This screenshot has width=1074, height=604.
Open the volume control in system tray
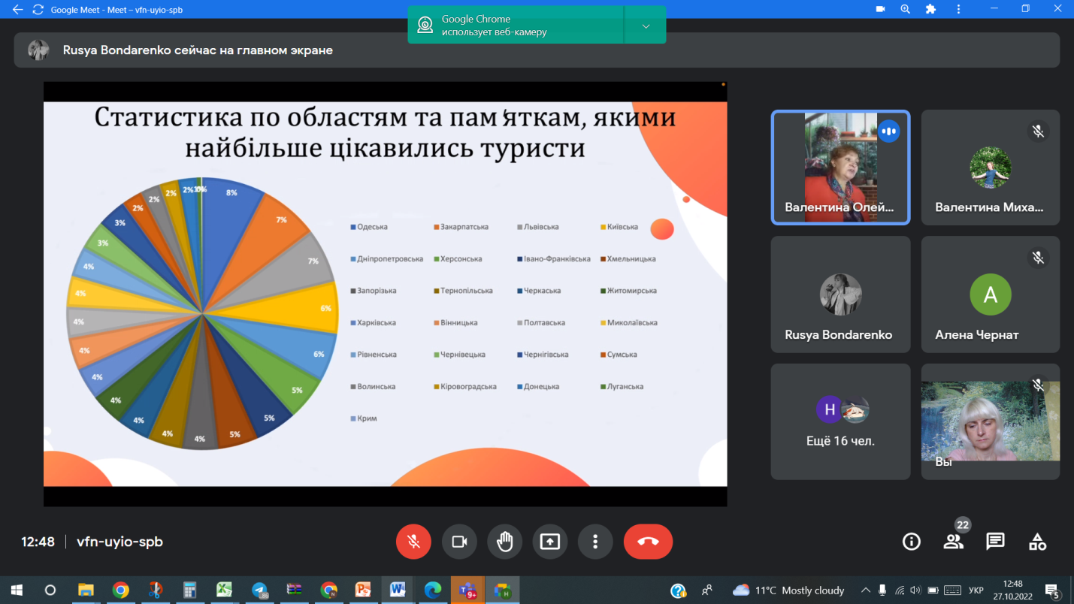tap(915, 590)
